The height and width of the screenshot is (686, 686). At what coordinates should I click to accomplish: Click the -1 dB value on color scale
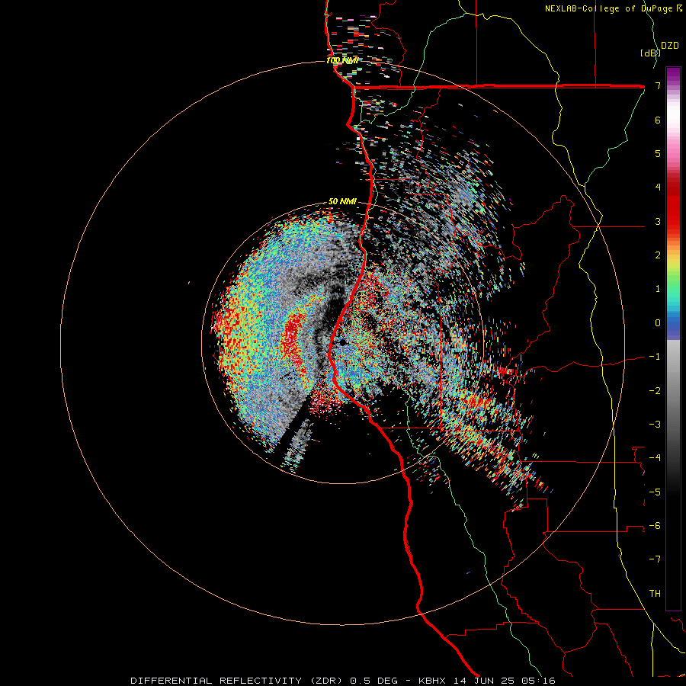pyautogui.click(x=655, y=357)
